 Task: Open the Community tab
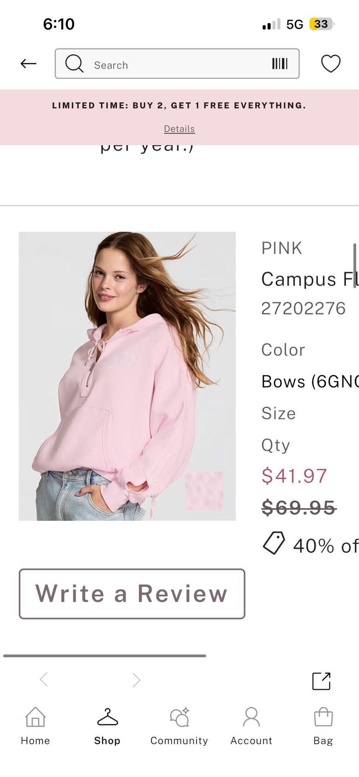pyautogui.click(x=179, y=725)
